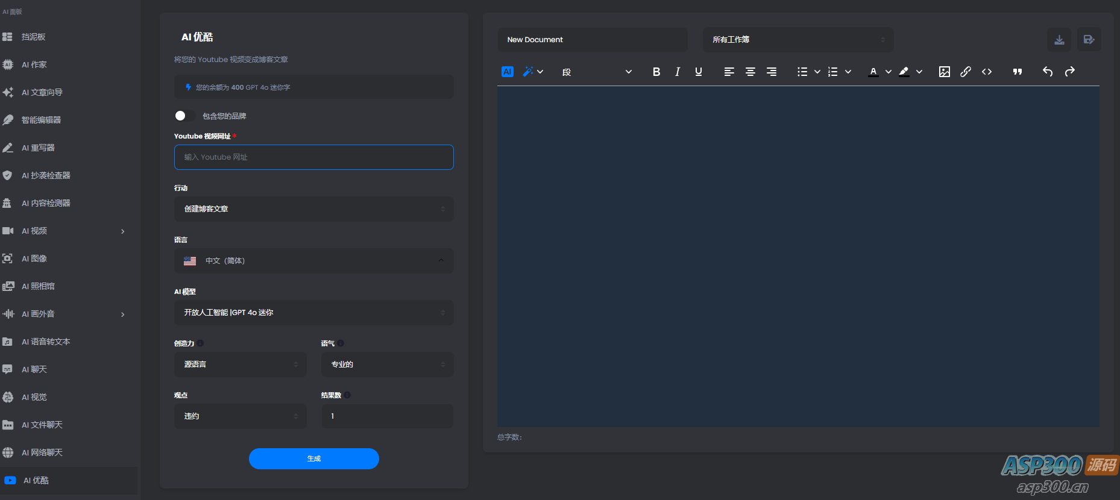Open the 行动 dropdown showing 创建博客文章

coord(313,209)
